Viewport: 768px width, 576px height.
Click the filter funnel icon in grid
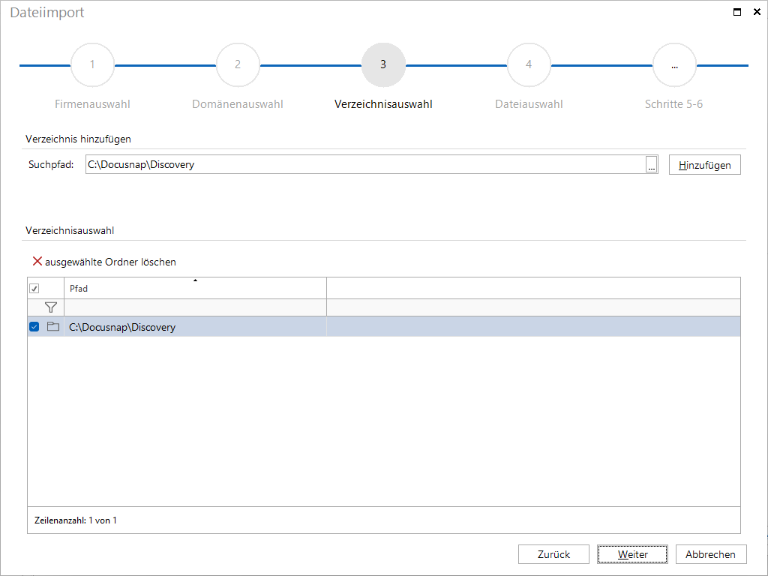(51, 307)
